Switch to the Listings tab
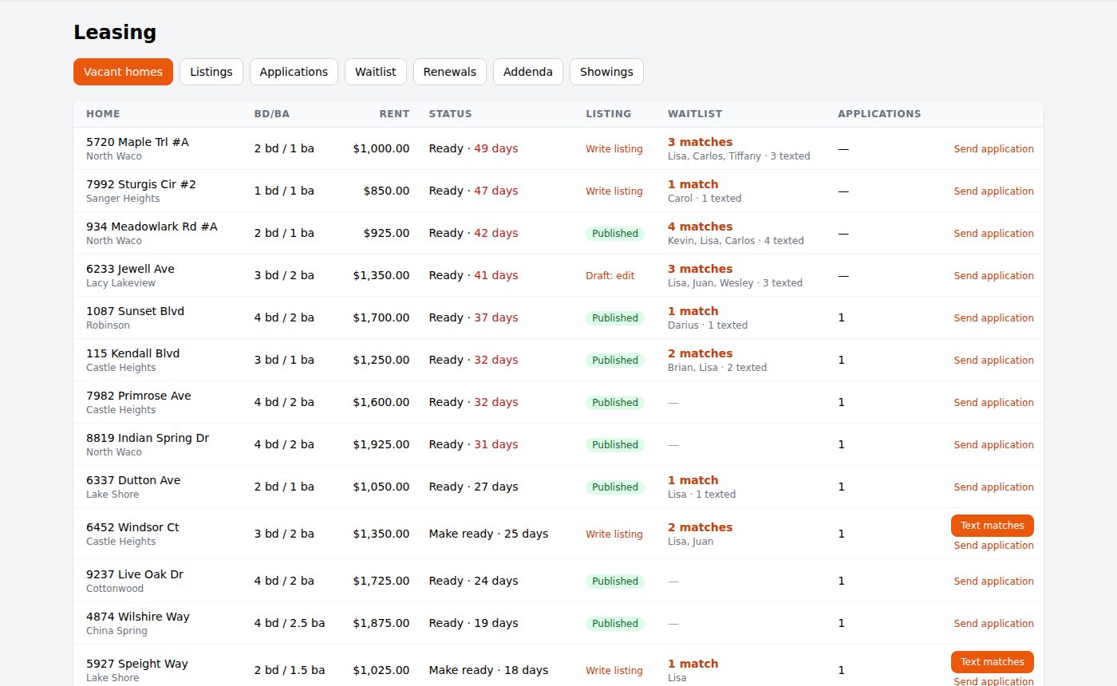This screenshot has height=686, width=1117. (x=211, y=72)
